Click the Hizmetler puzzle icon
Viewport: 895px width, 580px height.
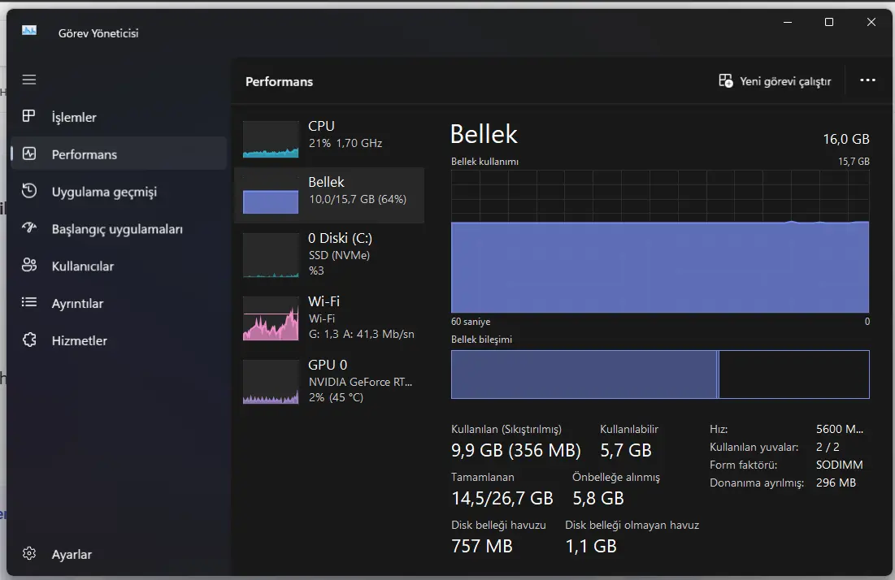click(x=29, y=340)
